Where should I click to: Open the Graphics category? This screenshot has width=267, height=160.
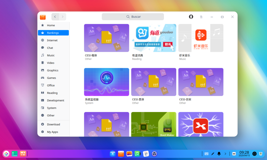53,70
